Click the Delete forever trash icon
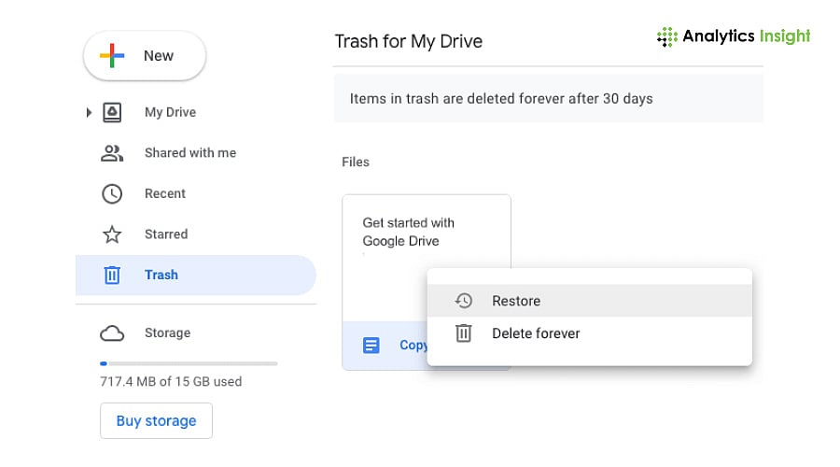The image size is (840, 467). (463, 333)
